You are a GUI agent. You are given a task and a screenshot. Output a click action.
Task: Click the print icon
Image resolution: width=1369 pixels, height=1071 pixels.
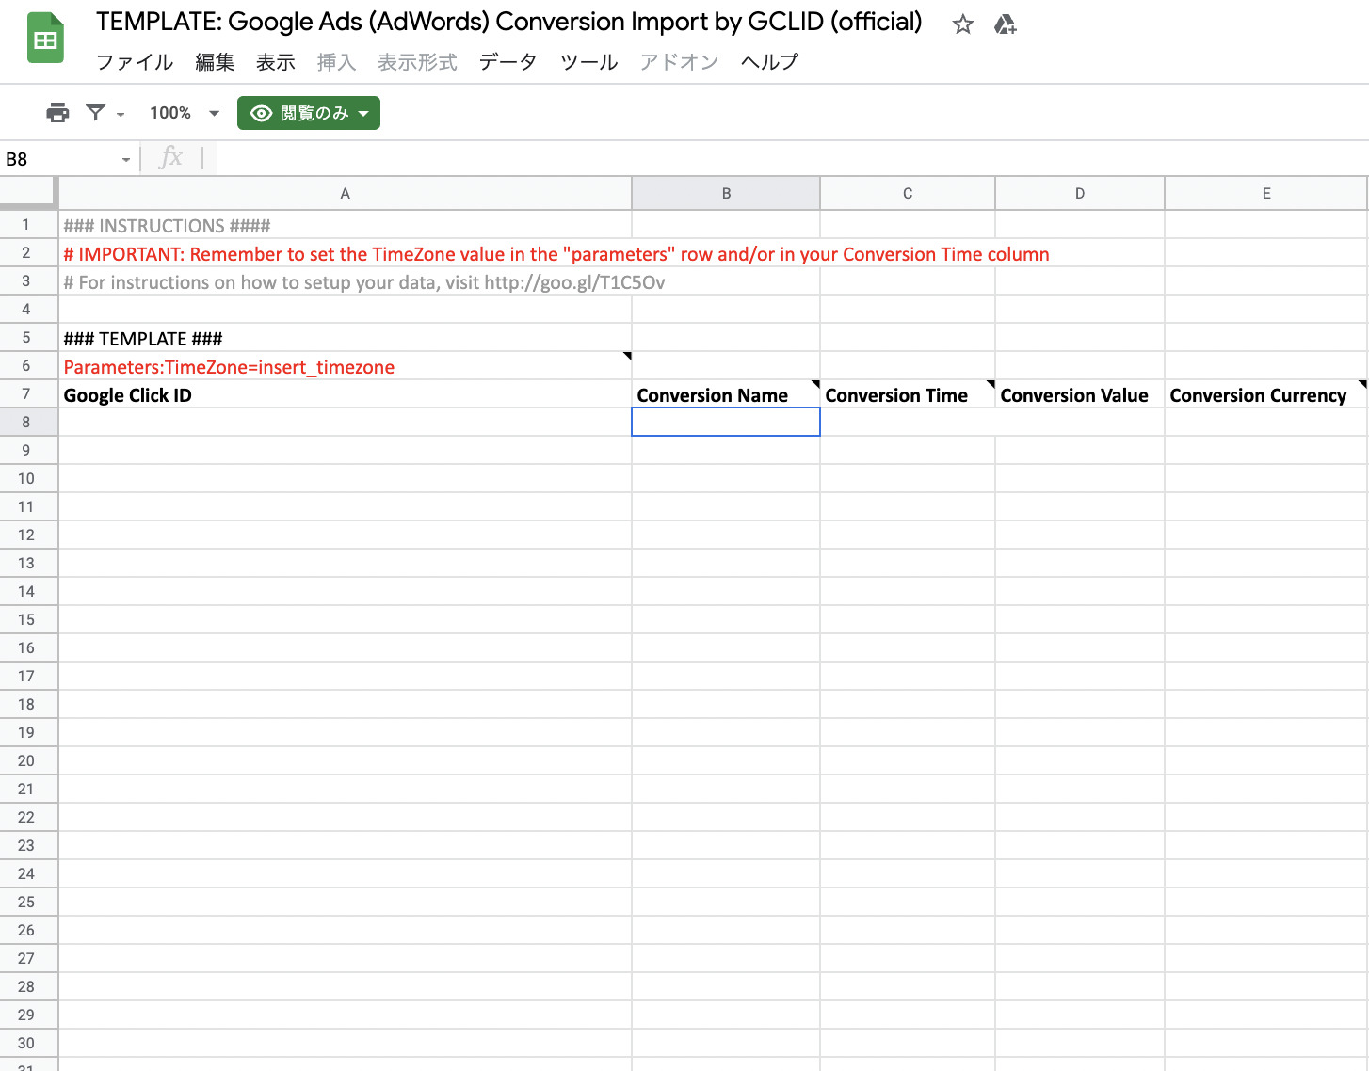[57, 113]
